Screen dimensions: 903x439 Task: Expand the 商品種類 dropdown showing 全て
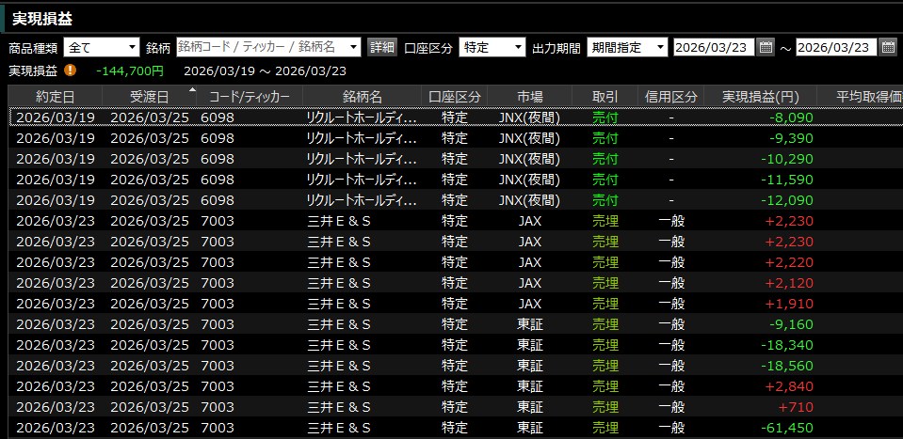click(x=131, y=48)
